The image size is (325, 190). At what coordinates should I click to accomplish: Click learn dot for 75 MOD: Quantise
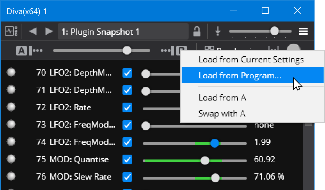11,159
